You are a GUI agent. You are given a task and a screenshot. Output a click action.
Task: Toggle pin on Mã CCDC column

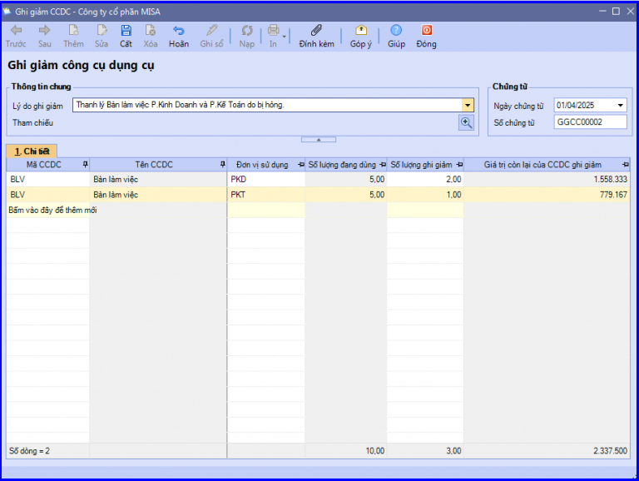[85, 164]
